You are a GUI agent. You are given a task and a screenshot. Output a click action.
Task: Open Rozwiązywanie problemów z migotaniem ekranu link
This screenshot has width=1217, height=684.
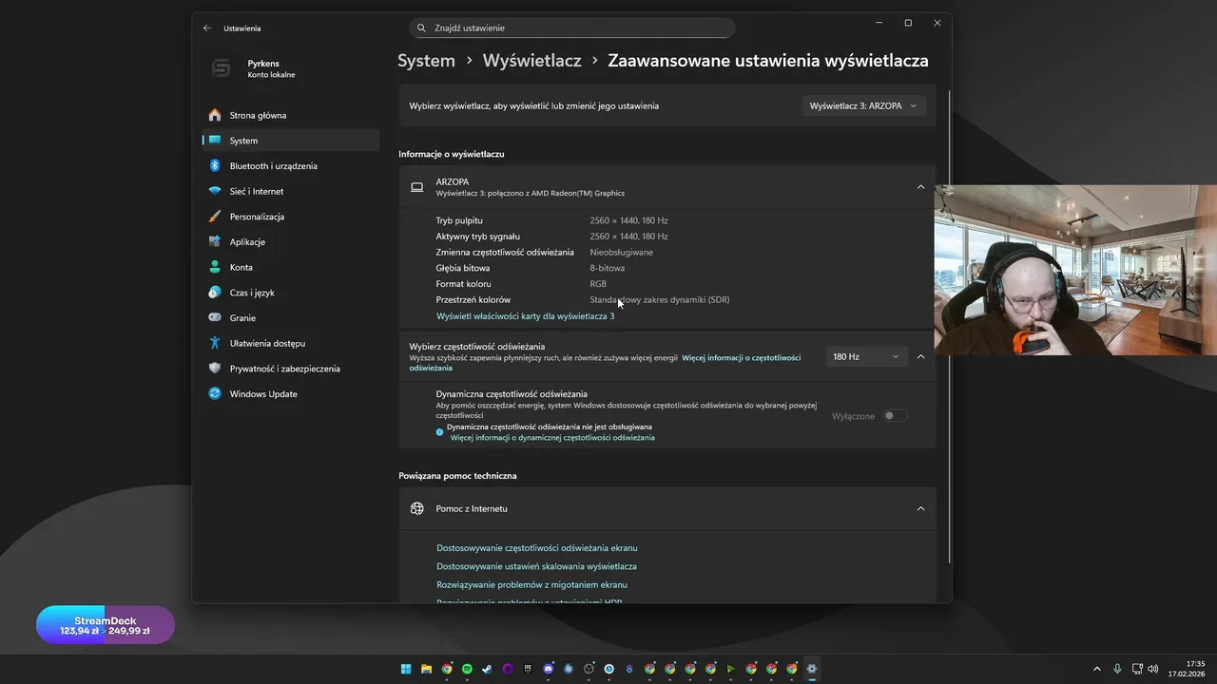point(531,584)
